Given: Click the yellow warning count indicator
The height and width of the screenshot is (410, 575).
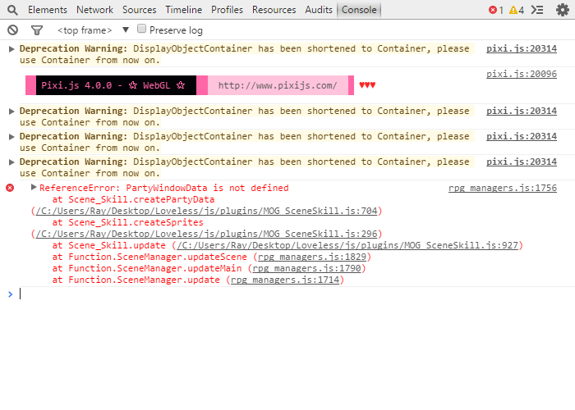Looking at the screenshot, I should 517,10.
